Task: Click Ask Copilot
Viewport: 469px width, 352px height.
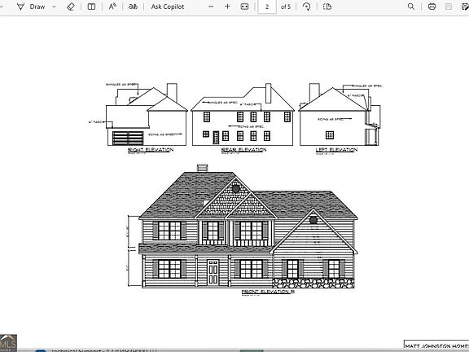Action: click(x=168, y=7)
